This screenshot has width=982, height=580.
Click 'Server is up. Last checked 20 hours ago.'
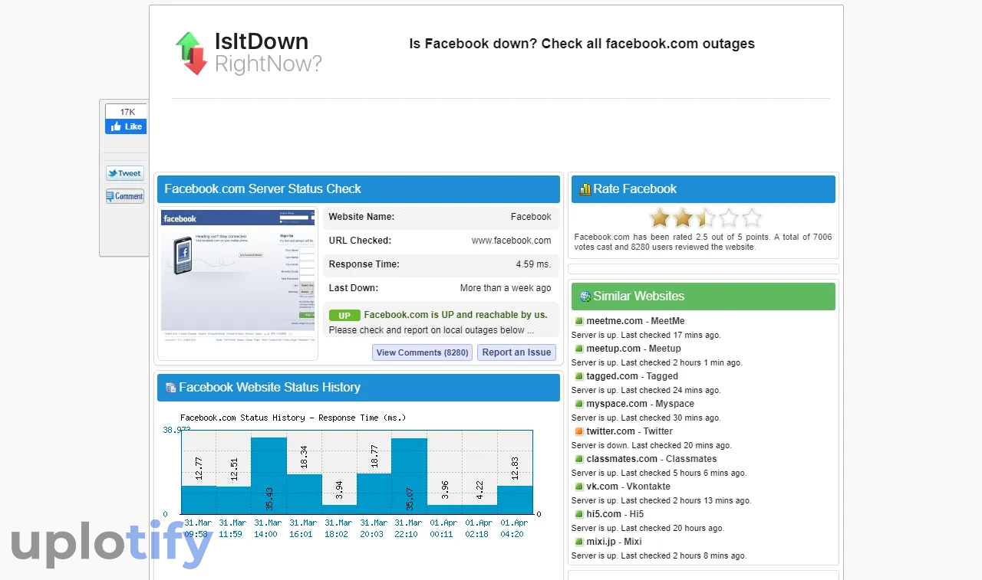click(x=648, y=528)
